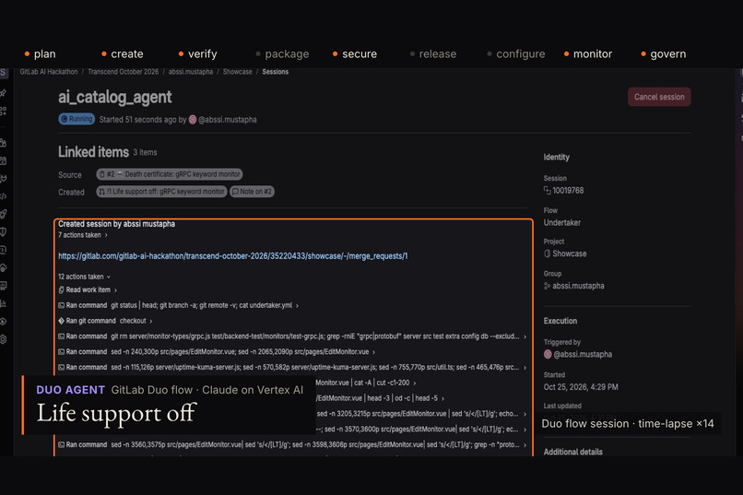Expand the '7 actions taken' section
This screenshot has height=495, width=743.
coord(83,235)
